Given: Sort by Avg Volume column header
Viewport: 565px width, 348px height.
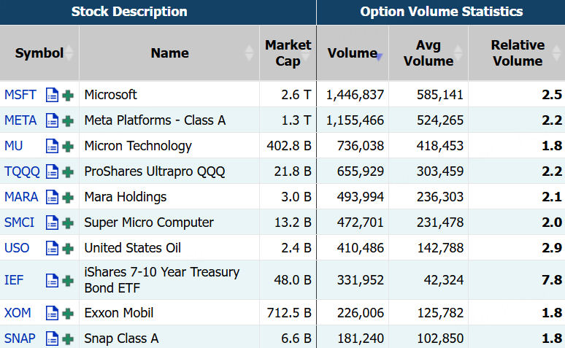Looking at the screenshot, I should [428, 53].
